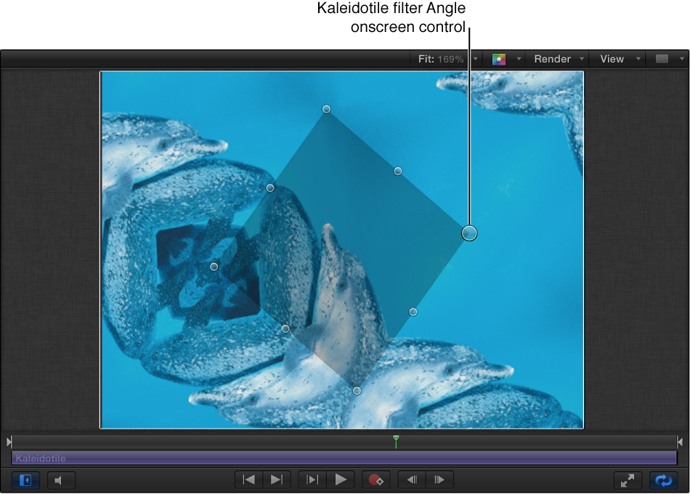Enable loop playback

coord(663,479)
